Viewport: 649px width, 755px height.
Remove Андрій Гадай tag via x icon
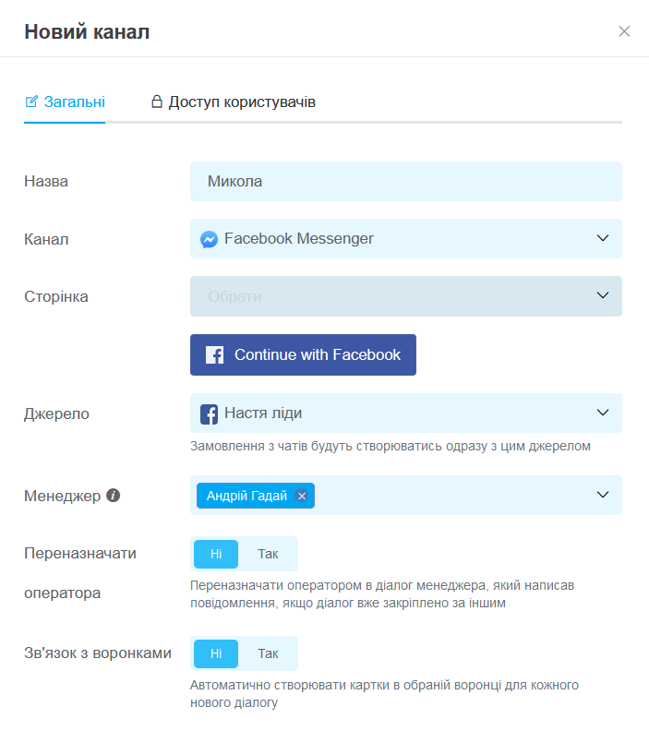point(302,496)
